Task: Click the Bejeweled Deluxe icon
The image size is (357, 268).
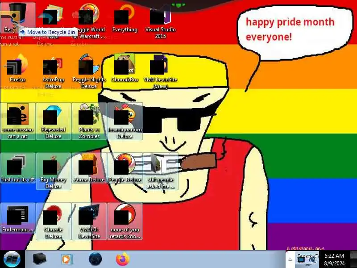Action: tap(53, 121)
